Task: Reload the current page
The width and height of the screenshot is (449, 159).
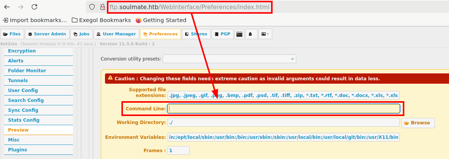Action: [34, 7]
